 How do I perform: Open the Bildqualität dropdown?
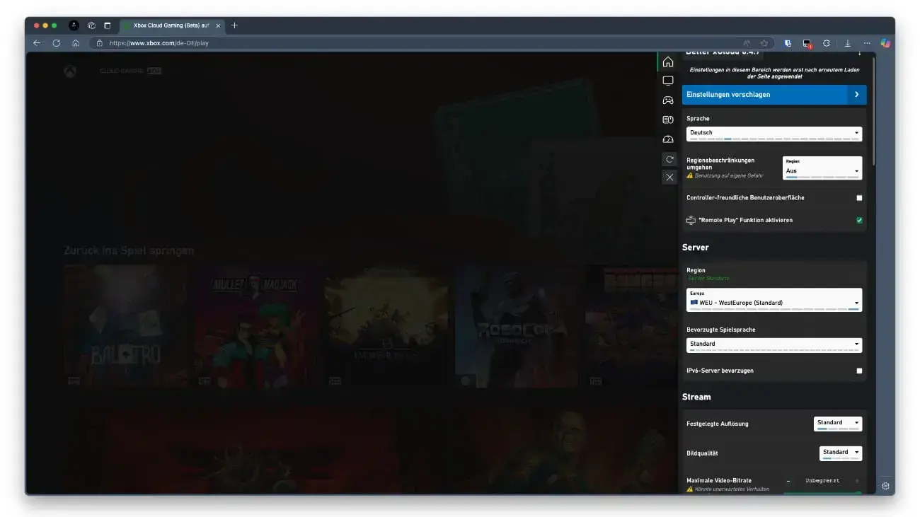click(841, 453)
